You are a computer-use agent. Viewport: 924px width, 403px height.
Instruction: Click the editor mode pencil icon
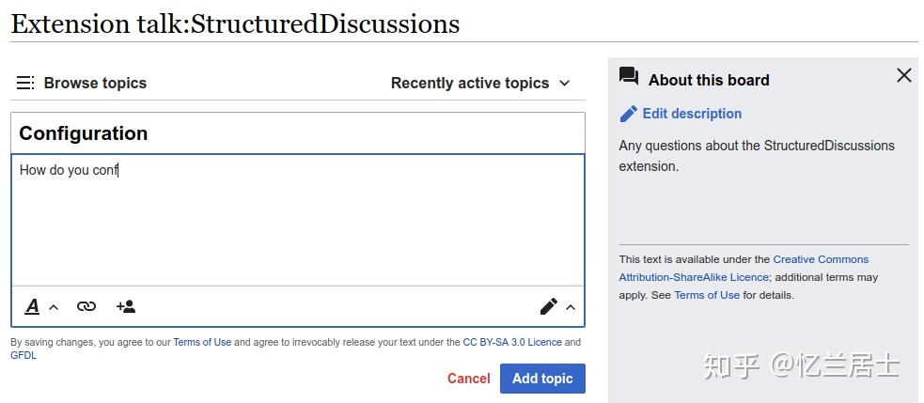pyautogui.click(x=548, y=306)
